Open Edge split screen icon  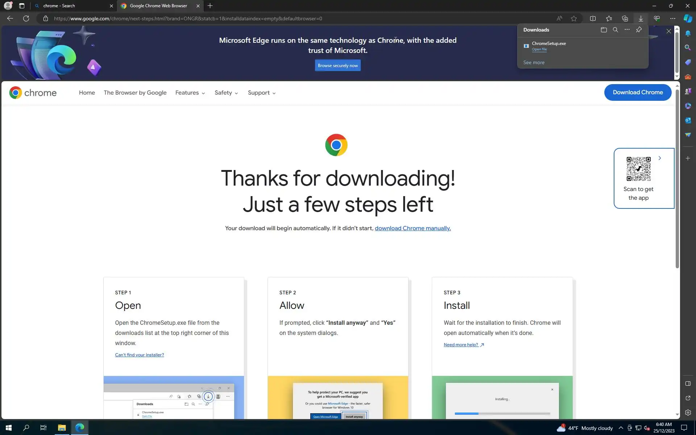point(593,18)
